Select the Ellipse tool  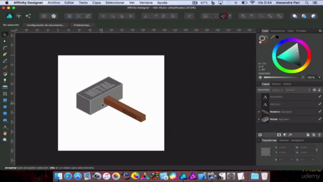[5, 107]
